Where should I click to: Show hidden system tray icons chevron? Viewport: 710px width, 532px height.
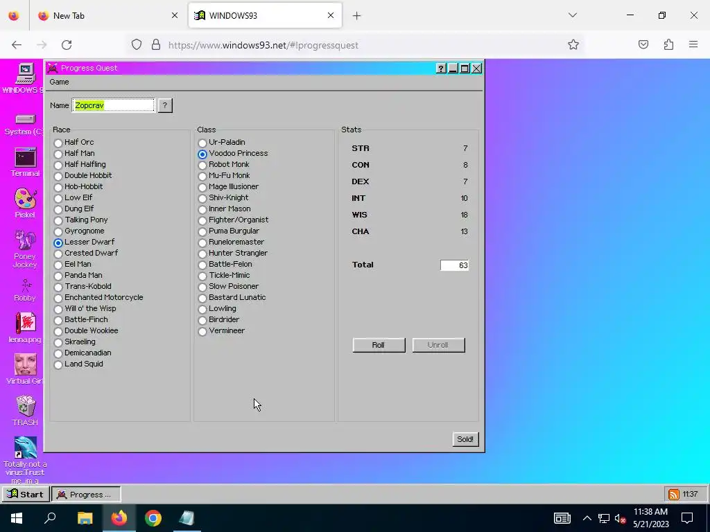click(x=587, y=518)
